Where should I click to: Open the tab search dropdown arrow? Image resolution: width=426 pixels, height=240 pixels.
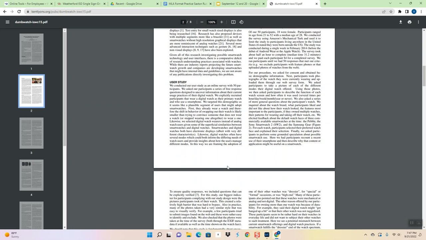coord(390,3)
